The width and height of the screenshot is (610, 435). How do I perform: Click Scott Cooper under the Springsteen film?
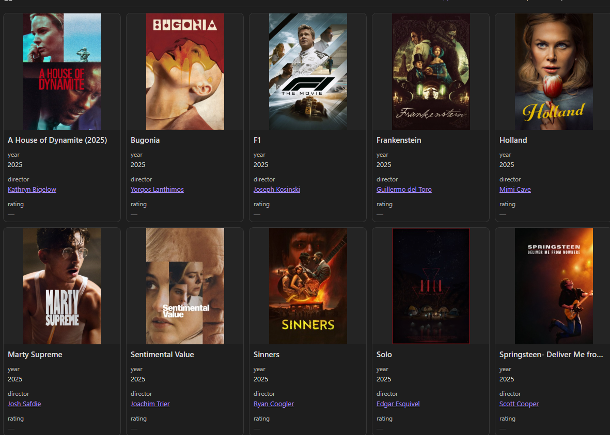519,404
